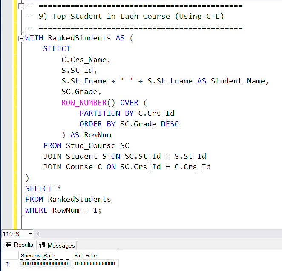Select cell value 100.000000000000

tap(45, 264)
